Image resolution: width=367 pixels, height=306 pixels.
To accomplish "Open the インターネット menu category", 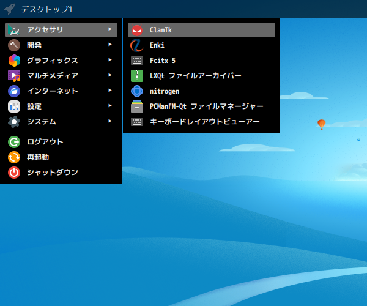I will pyautogui.click(x=61, y=91).
